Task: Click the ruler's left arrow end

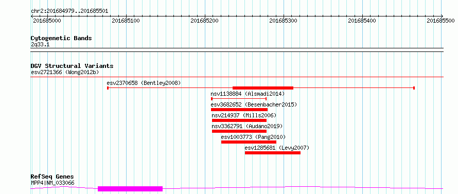Action: pyautogui.click(x=32, y=16)
